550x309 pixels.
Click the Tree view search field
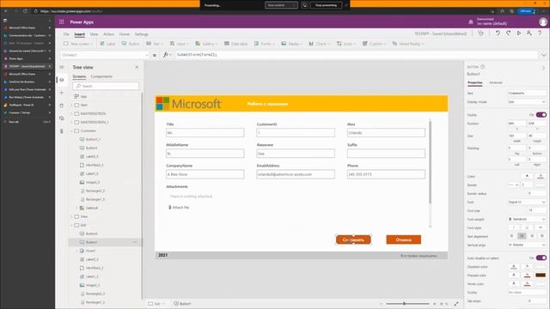(x=106, y=86)
